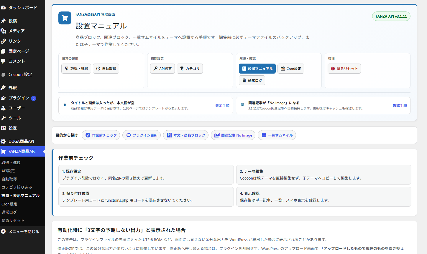The width and height of the screenshot is (427, 254).
Task: Click the 2. テーマ編集 checklist card
Action: 324,175
